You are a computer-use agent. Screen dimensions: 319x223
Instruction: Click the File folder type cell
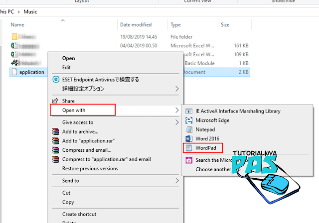click(181, 37)
